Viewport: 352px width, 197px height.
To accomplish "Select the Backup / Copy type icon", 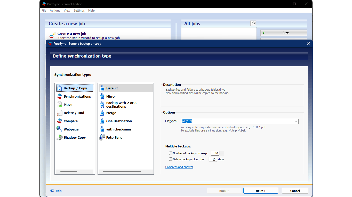I will pos(60,88).
